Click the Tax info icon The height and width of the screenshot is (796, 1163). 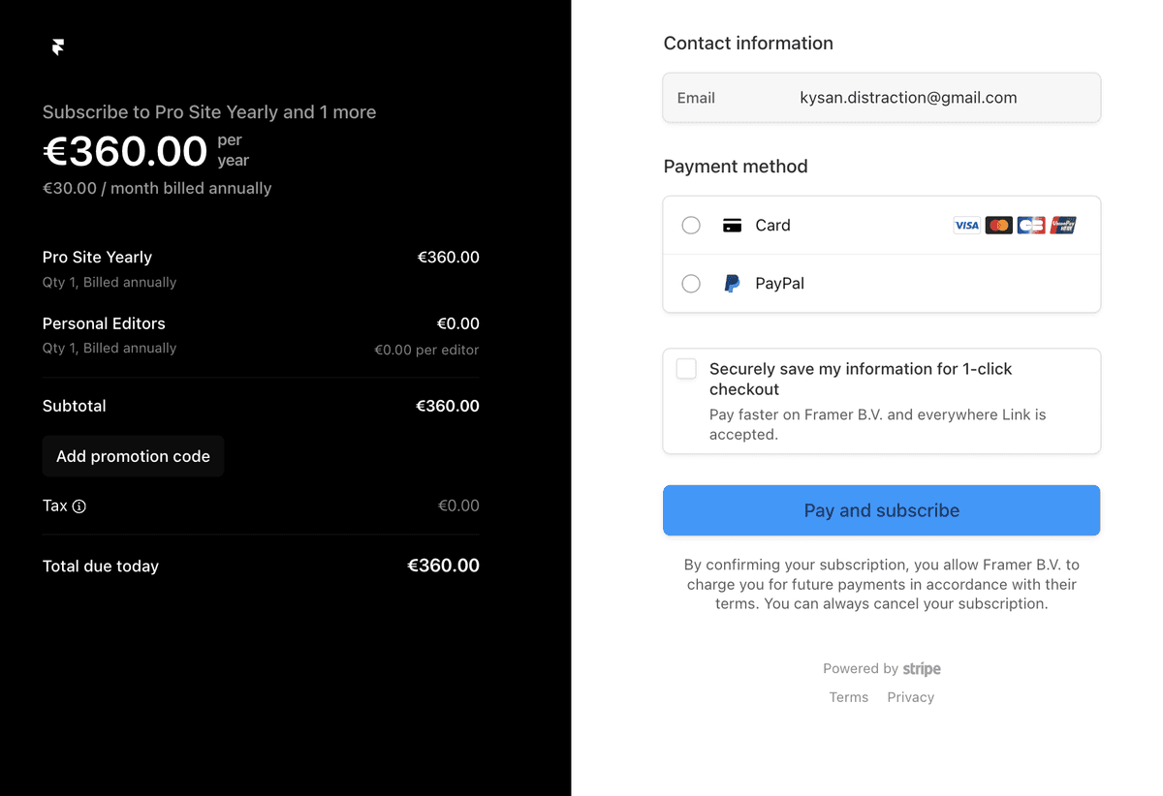pyautogui.click(x=79, y=506)
